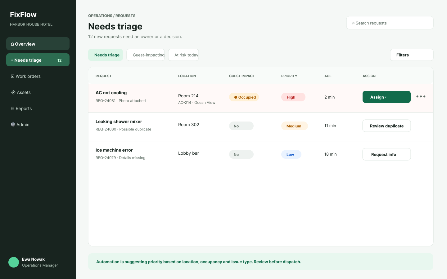
Task: Click the Room 302 location cell
Action: coord(189,125)
